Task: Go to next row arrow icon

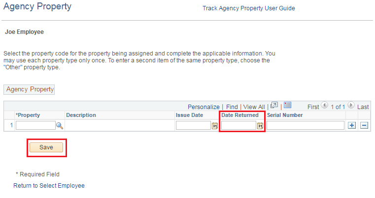Action: (x=351, y=106)
